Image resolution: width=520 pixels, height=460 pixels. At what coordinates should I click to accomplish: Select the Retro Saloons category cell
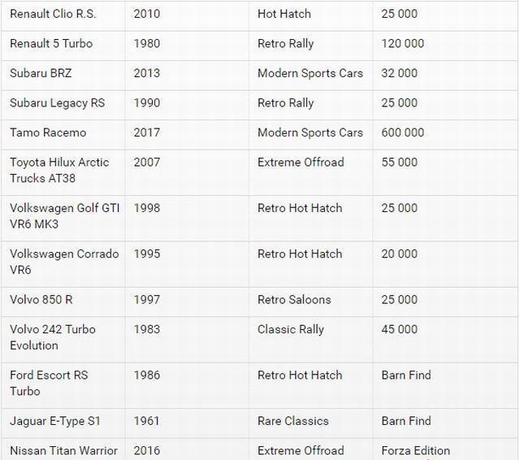[294, 300]
